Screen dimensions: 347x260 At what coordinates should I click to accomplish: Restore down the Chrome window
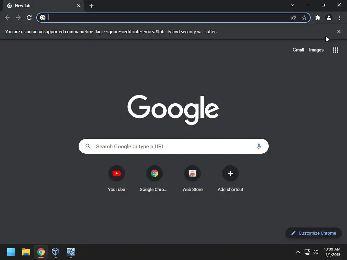pyautogui.click(x=324, y=5)
